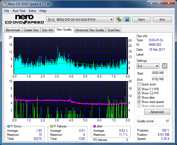This screenshot has width=177, height=145.
Task: Click the Start position 0000 MB field
Action: [159, 73]
